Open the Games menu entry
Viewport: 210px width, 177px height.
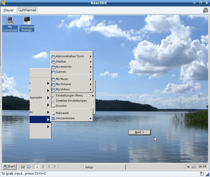pyautogui.click(x=72, y=72)
